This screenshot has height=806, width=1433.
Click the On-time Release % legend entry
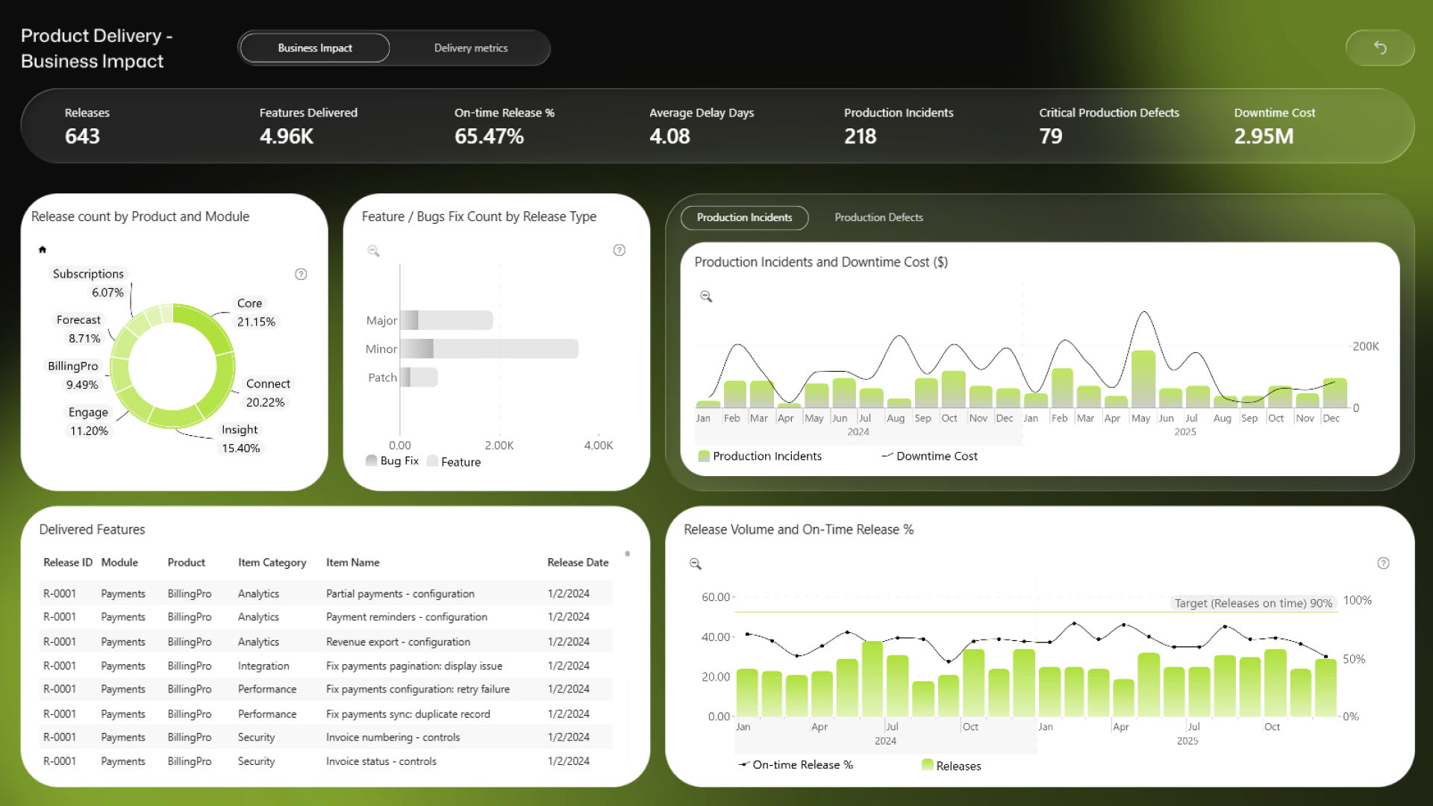pyautogui.click(x=796, y=765)
